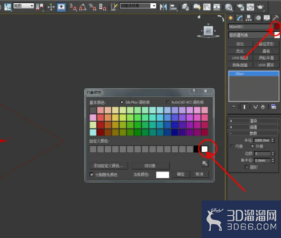Expand the 渲染 rollout
Screen dimensions: 281x238
253,121
